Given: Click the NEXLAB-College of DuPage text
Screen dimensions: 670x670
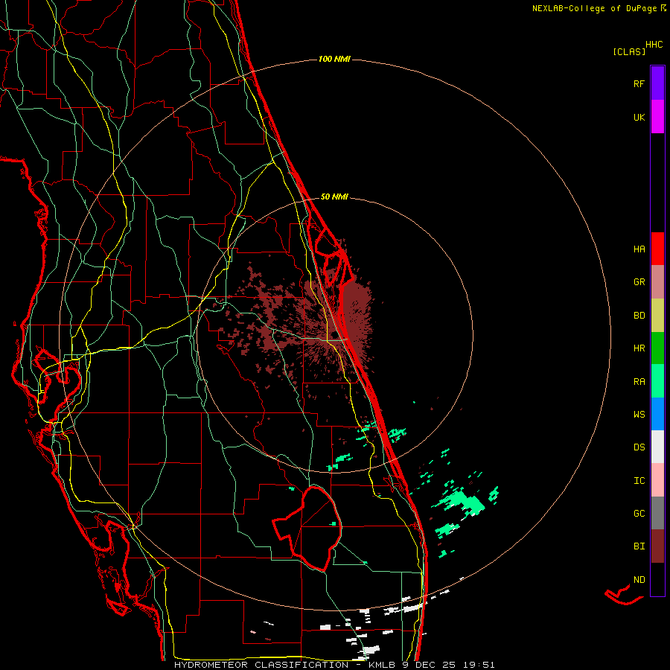Looking at the screenshot, I should 594,8.
